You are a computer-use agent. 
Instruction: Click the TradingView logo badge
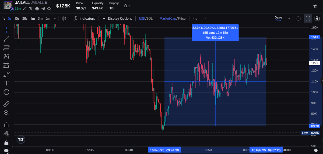click(x=21, y=139)
